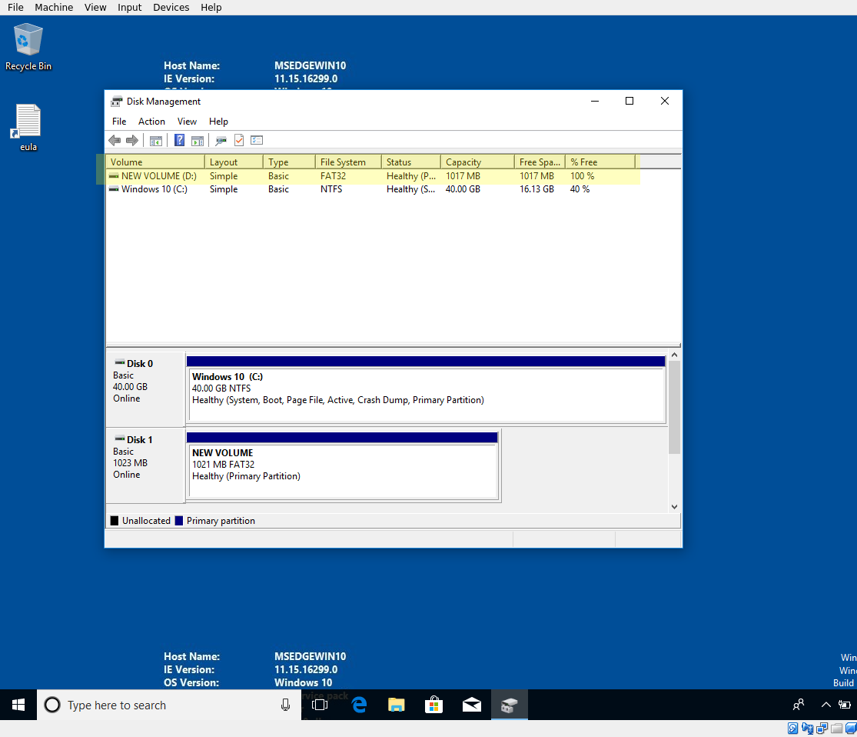Click the checkmark document toolbar icon

[239, 141]
